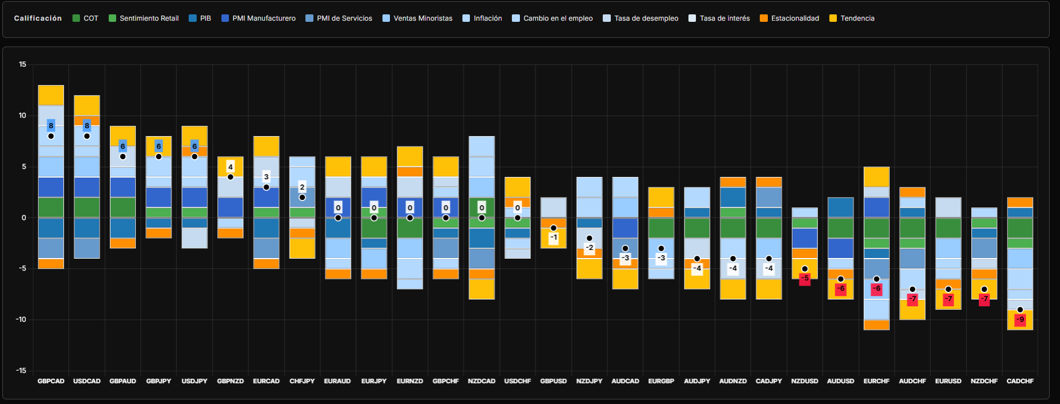Click the yellow top segment of GBPCAD bar
The image size is (1060, 404).
[x=51, y=95]
